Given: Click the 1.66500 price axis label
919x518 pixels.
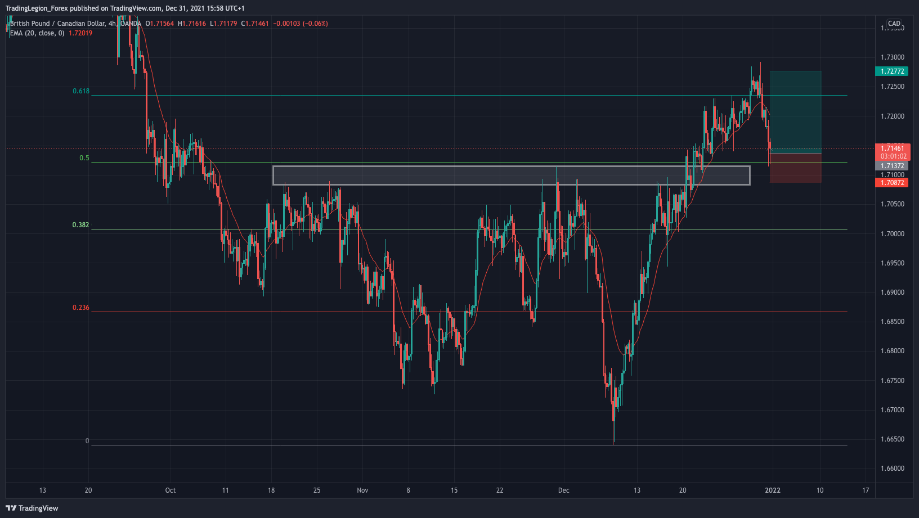Looking at the screenshot, I should 893,439.
